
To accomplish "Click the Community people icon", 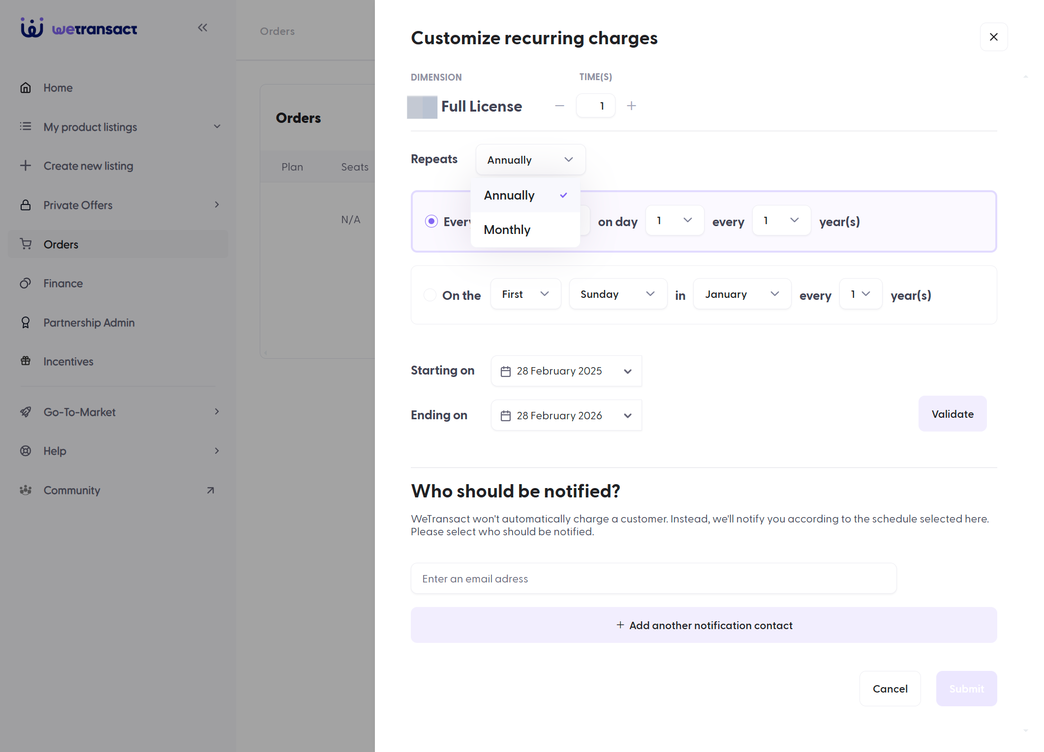I will point(26,490).
